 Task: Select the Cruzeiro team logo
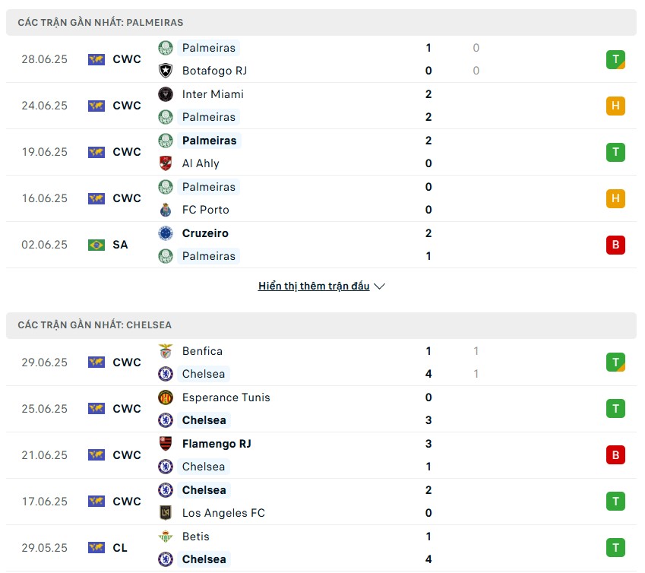click(x=166, y=233)
